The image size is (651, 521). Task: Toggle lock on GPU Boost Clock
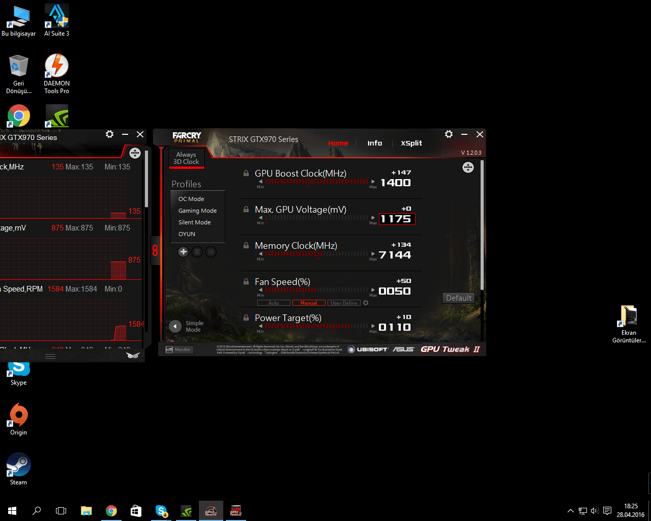click(x=246, y=173)
